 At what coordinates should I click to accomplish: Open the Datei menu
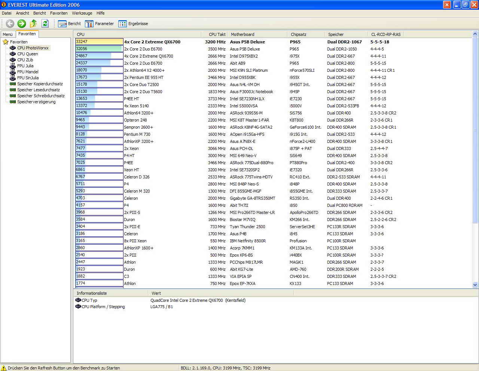[x=6, y=13]
